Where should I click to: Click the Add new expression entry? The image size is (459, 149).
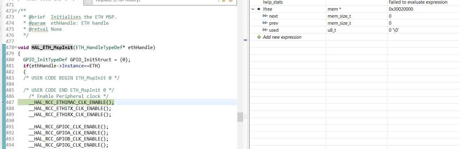(x=282, y=37)
